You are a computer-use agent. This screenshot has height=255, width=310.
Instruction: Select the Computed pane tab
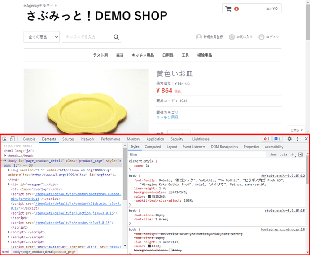[153, 147]
